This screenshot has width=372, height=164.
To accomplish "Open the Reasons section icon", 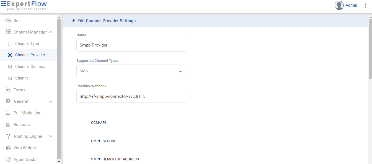I will [x=8, y=124].
